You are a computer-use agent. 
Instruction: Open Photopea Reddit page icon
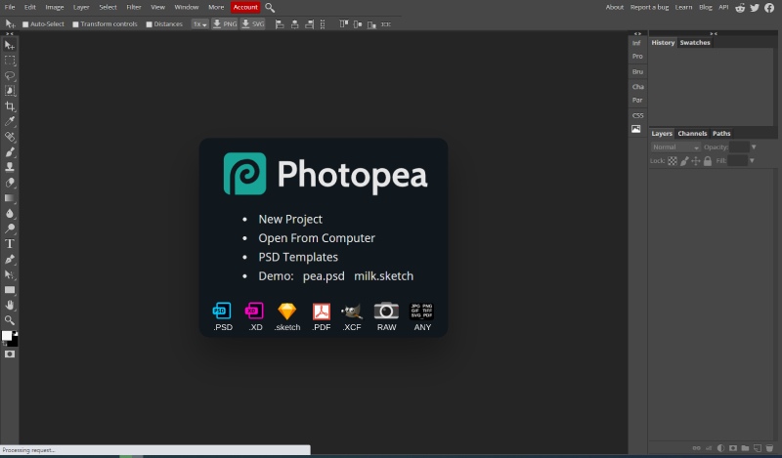click(x=740, y=8)
